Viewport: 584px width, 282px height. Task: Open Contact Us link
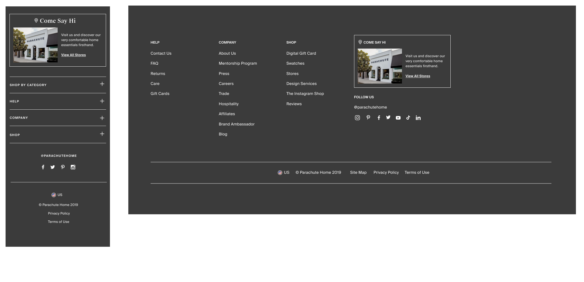point(161,53)
